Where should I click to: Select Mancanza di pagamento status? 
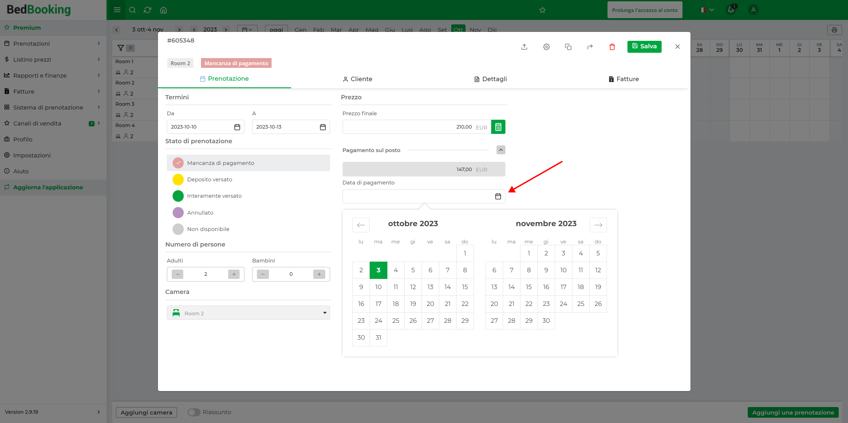(248, 163)
